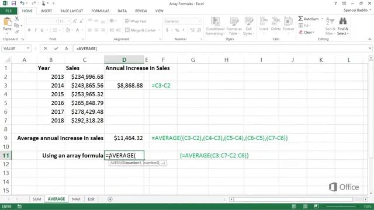374x210 pixels.
Task: Click Wrap Text button
Action: coord(136,21)
